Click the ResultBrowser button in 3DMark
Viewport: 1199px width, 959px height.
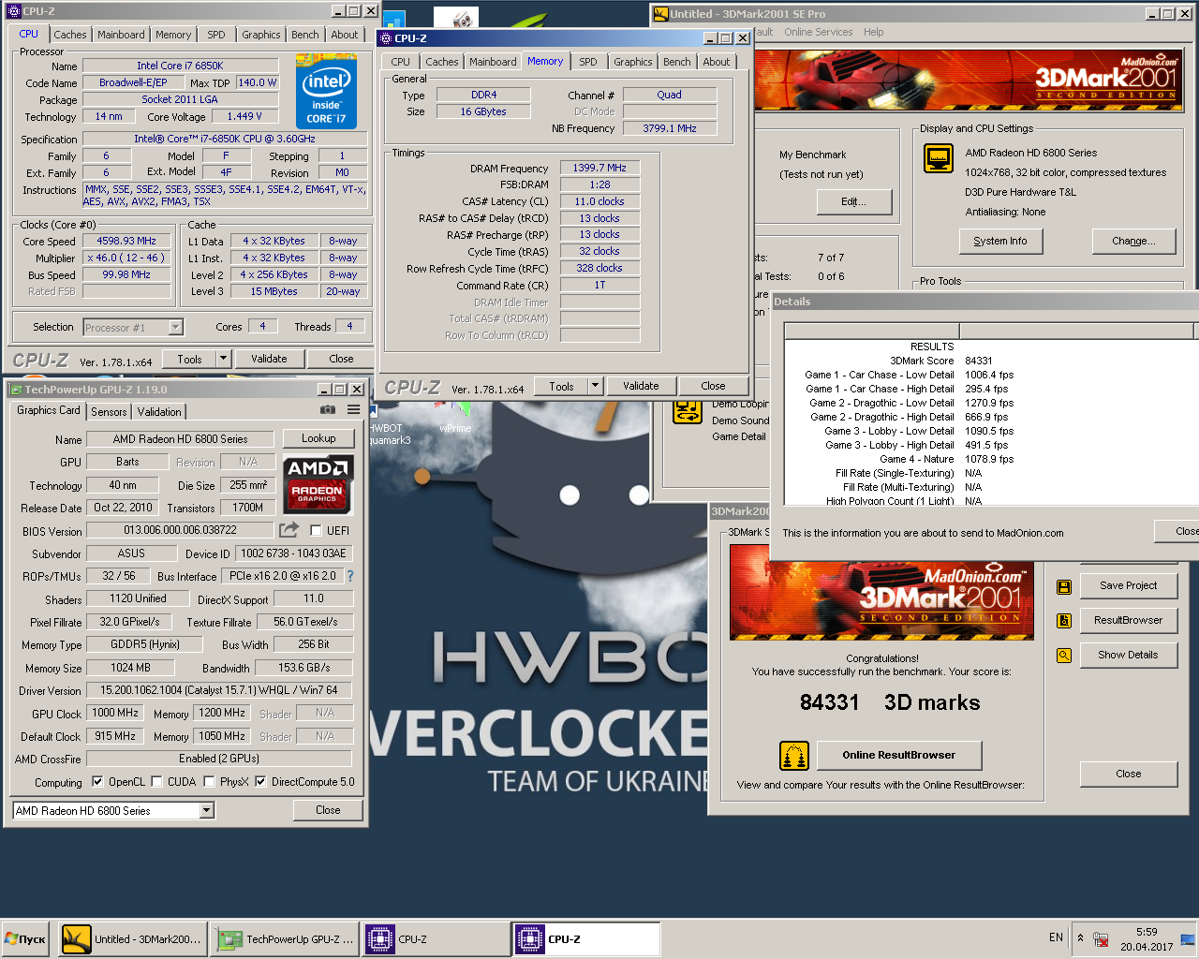1129,620
